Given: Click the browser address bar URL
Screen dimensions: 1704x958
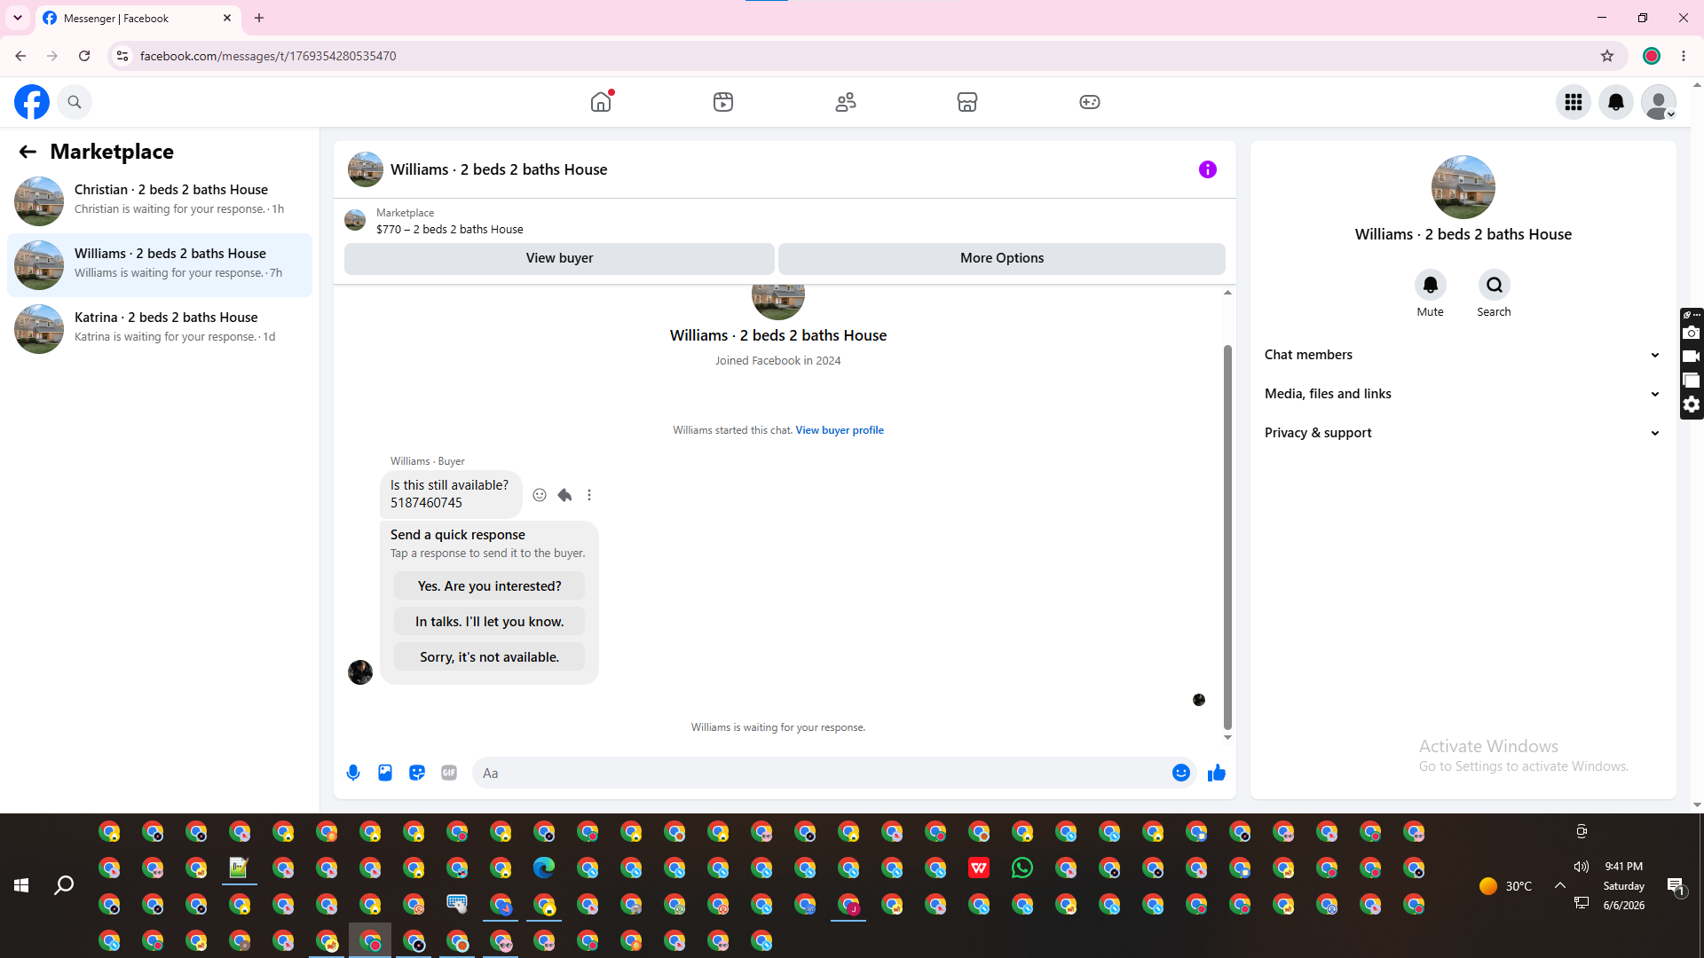Looking at the screenshot, I should pyautogui.click(x=268, y=56).
